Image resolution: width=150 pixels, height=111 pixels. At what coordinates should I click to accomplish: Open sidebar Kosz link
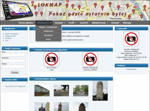tap(7, 40)
